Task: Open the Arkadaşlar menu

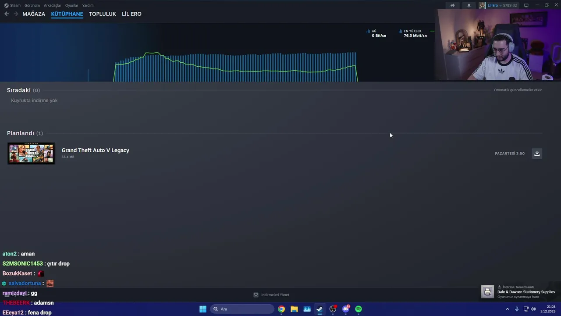Action: tap(53, 5)
